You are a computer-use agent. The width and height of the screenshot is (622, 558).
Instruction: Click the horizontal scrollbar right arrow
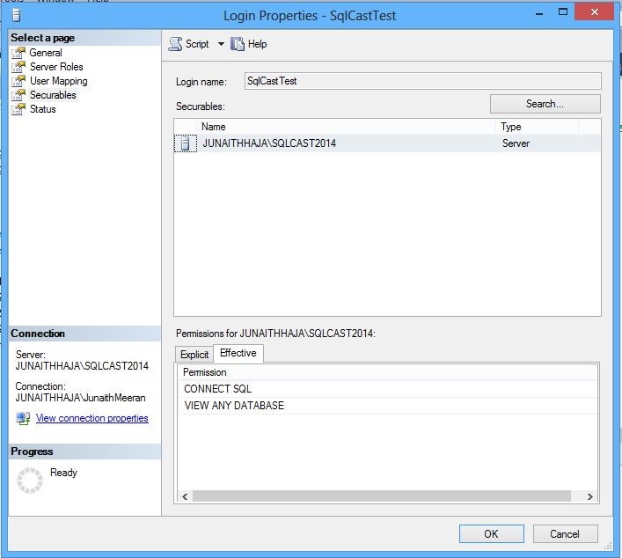(589, 496)
